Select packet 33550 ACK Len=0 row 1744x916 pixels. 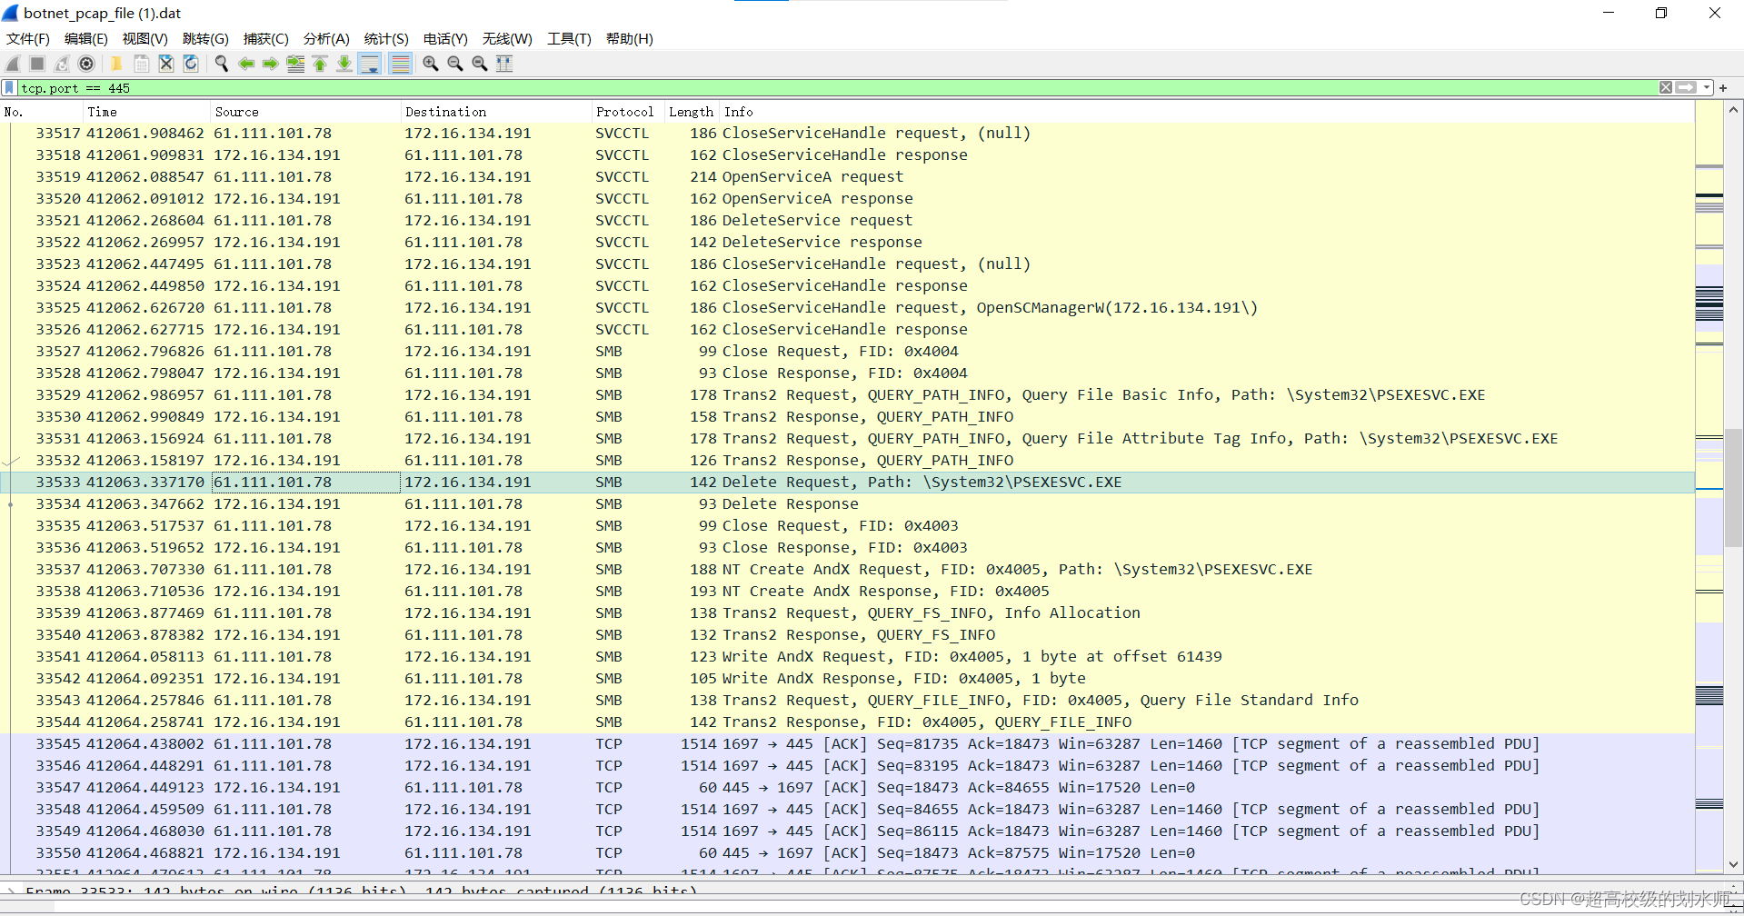847,853
